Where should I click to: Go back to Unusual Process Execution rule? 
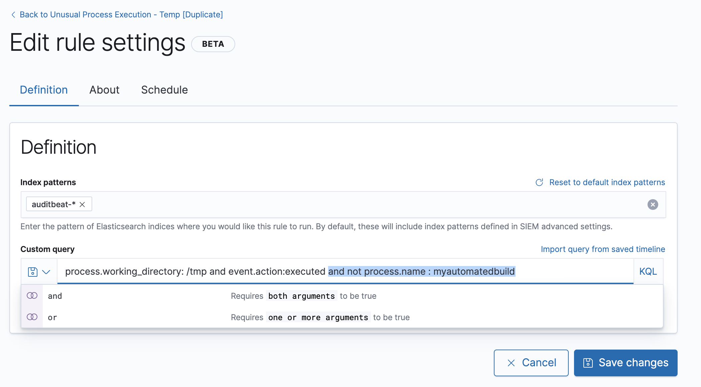point(121,15)
